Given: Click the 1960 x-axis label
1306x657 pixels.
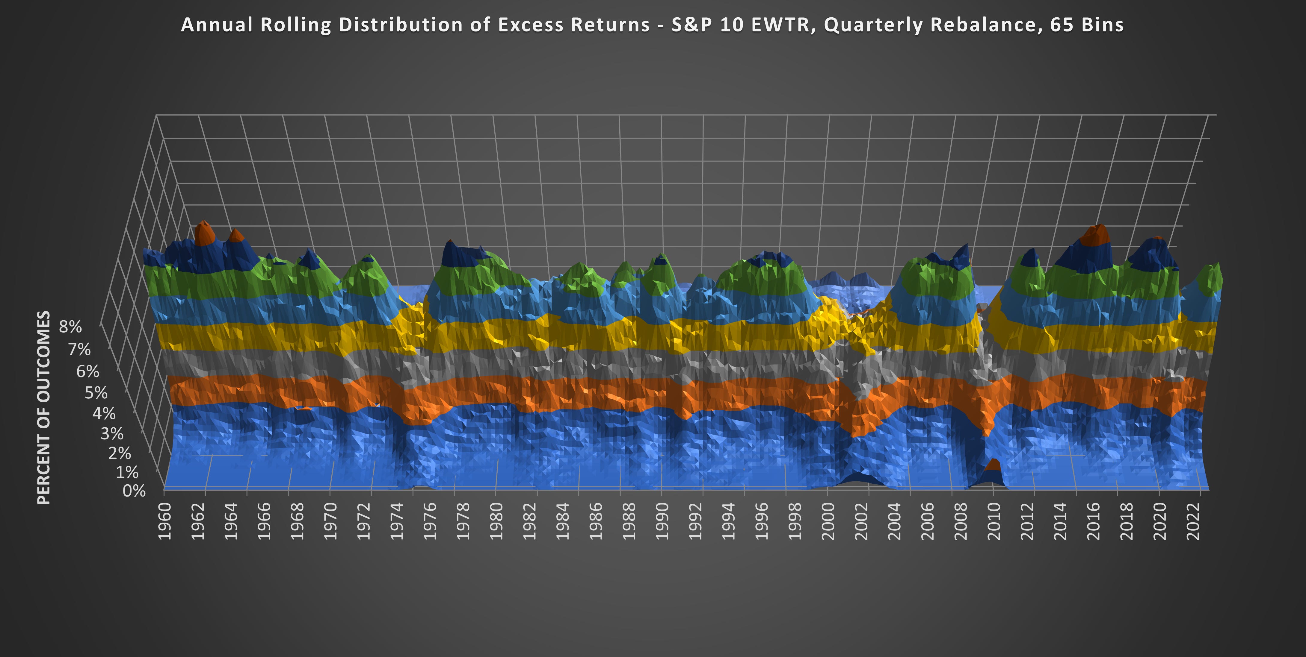Looking at the screenshot, I should coord(165,521).
